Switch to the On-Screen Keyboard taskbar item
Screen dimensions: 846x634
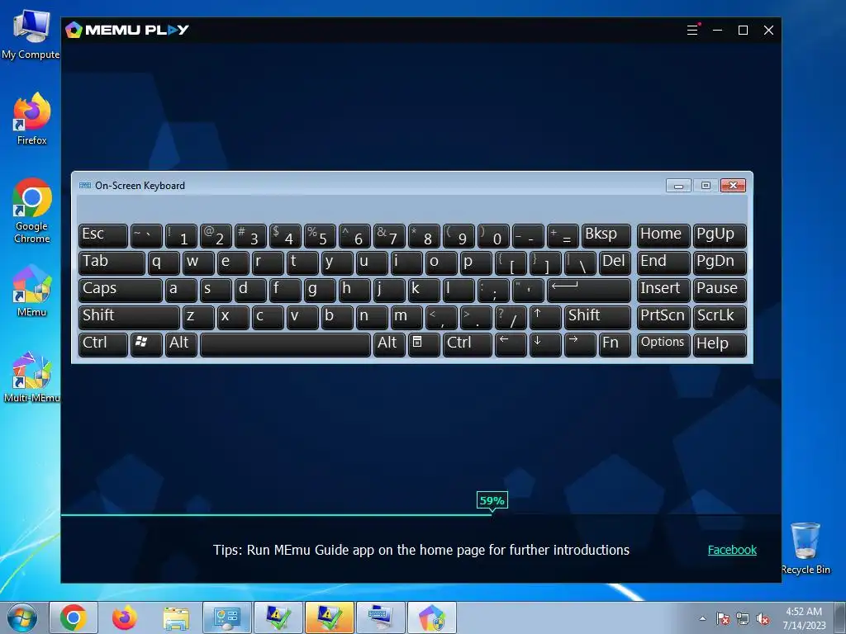[x=380, y=617]
